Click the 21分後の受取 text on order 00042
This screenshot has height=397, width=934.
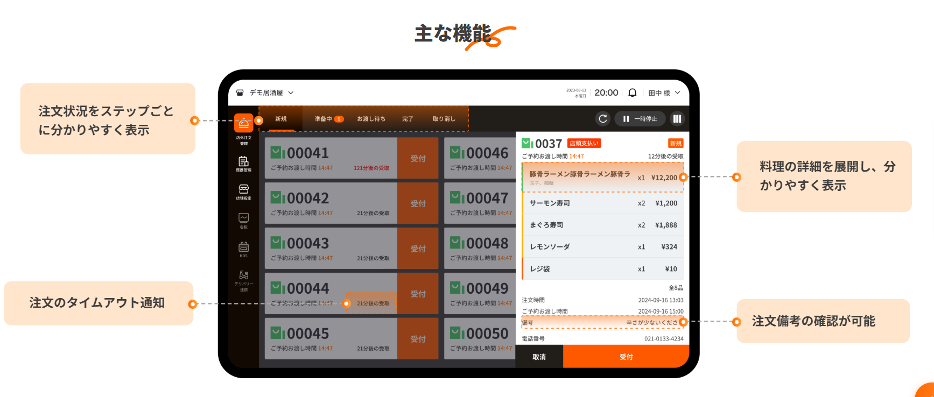373,214
